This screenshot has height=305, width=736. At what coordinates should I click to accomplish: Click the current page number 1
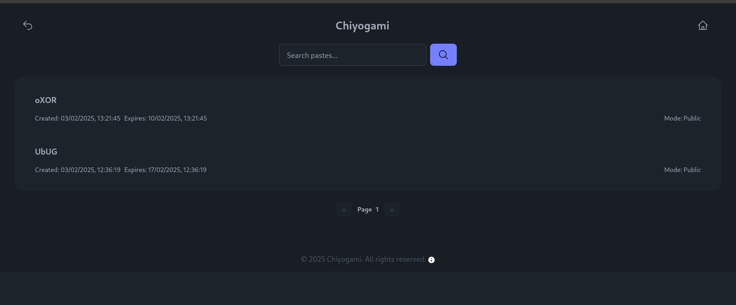point(377,210)
